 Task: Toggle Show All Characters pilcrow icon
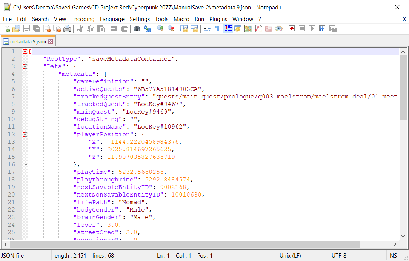[x=217, y=29]
